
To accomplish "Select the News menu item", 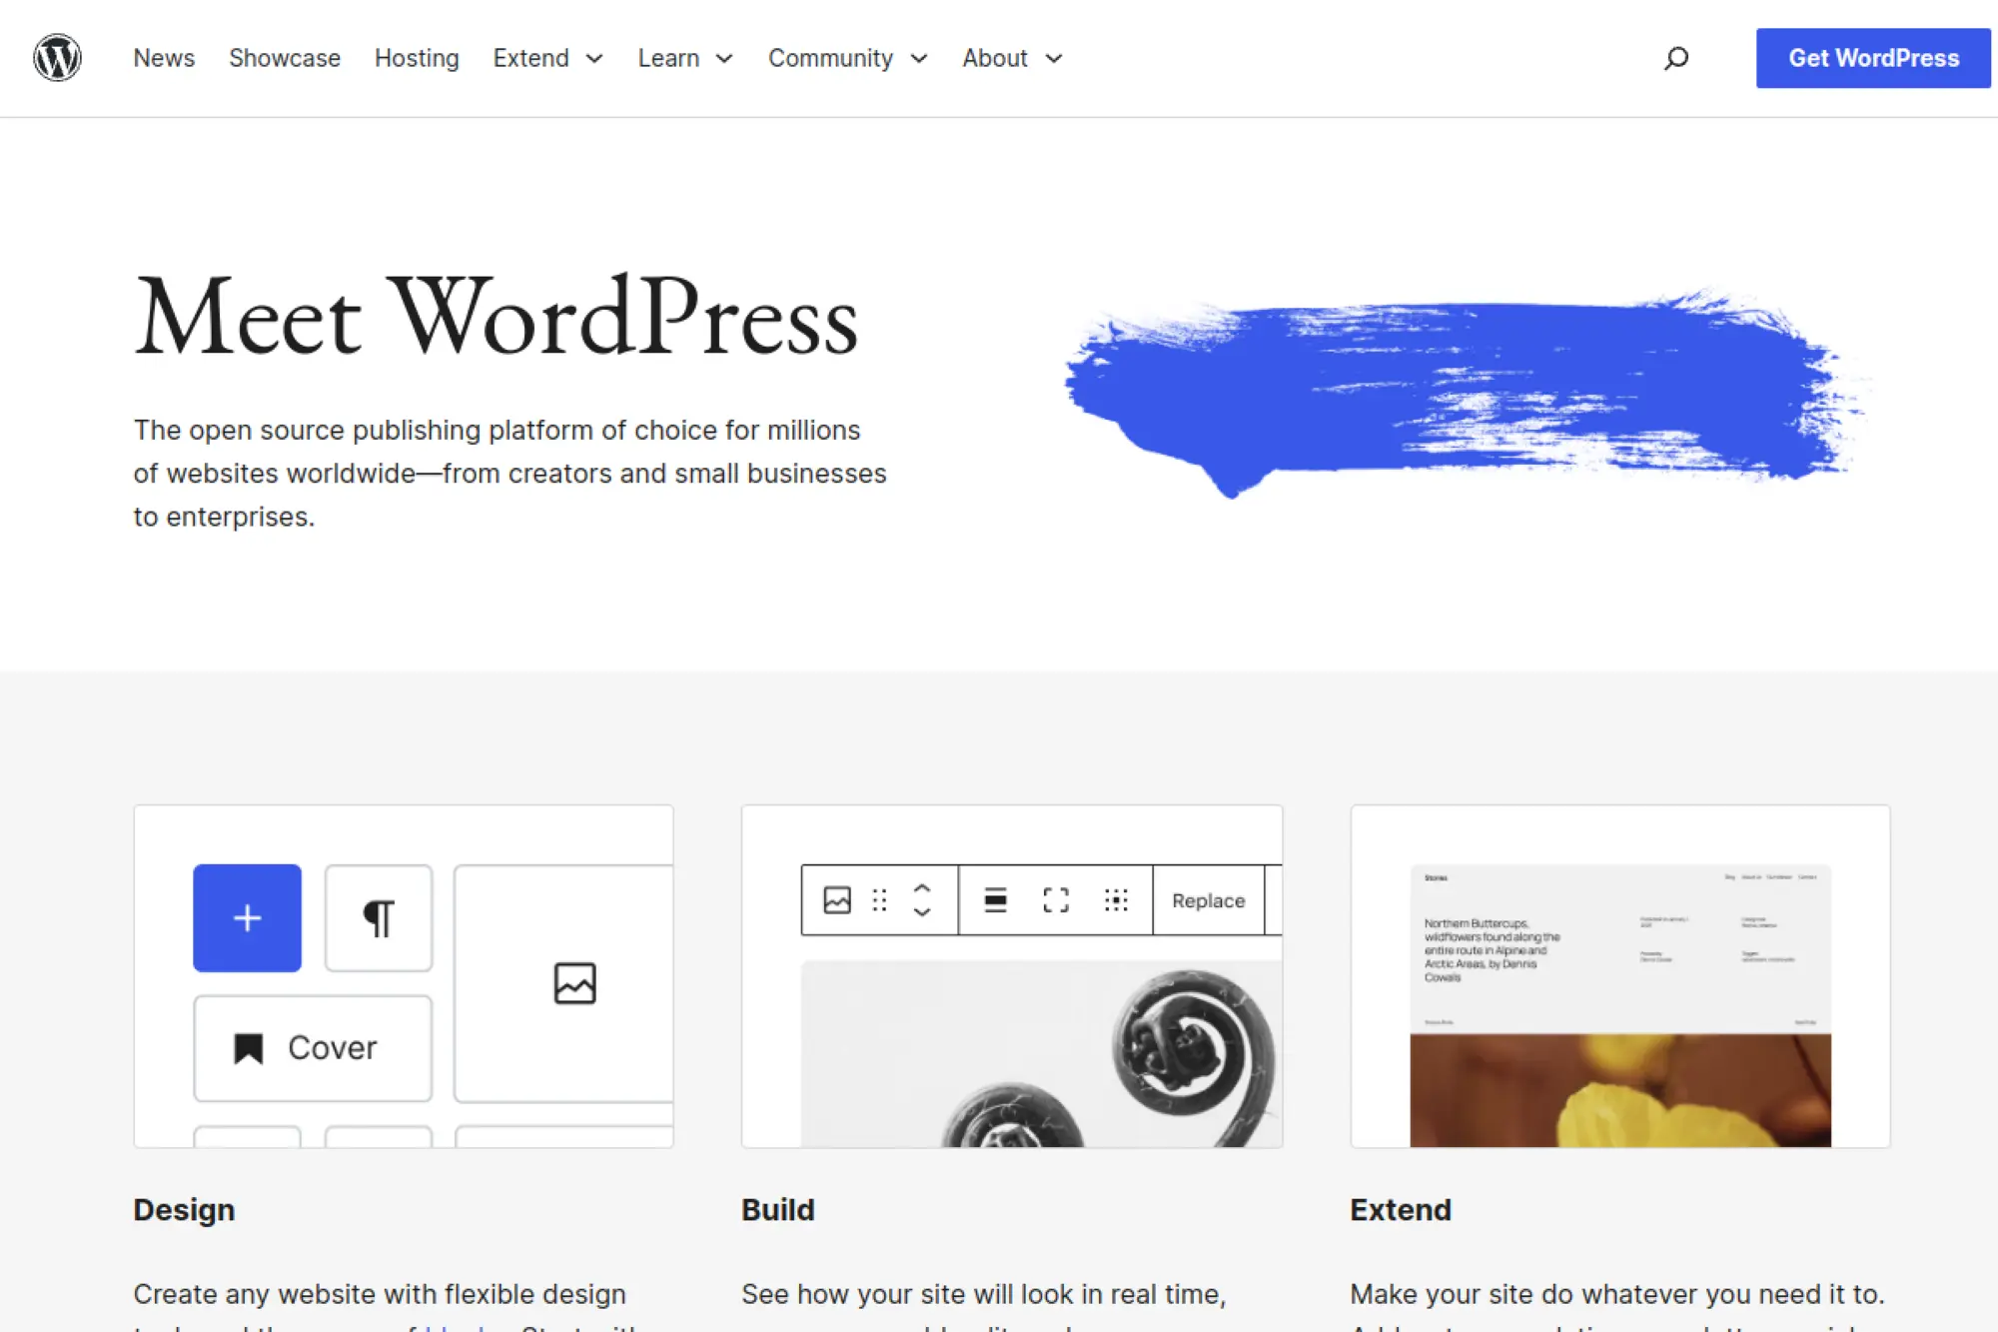I will (x=164, y=58).
